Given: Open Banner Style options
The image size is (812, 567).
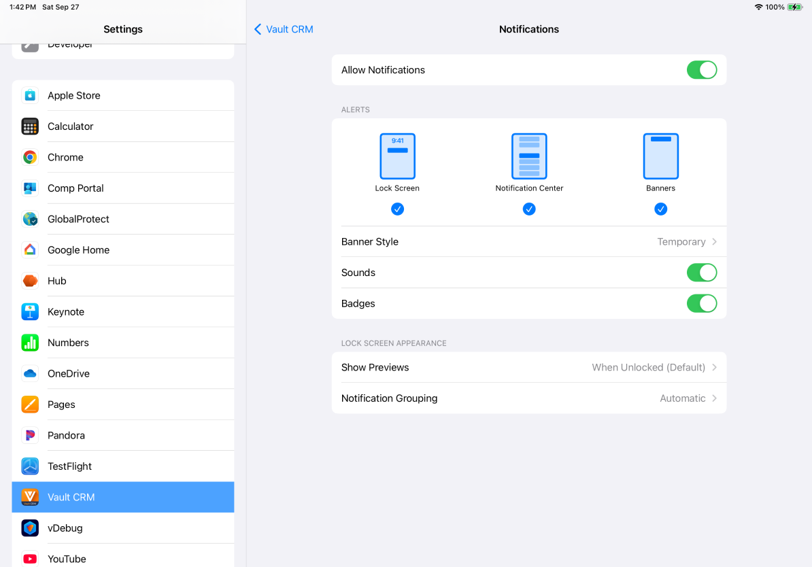Looking at the screenshot, I should coord(528,242).
